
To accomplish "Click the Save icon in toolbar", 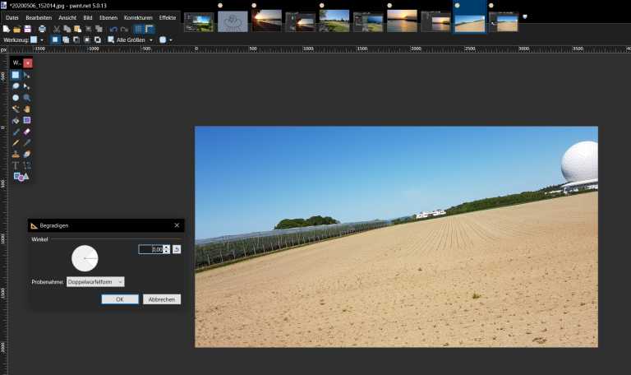I will (28, 29).
